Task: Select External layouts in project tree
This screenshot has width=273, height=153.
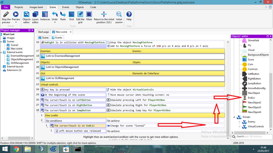Action: (15, 66)
